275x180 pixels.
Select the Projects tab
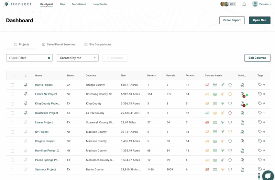(22, 45)
